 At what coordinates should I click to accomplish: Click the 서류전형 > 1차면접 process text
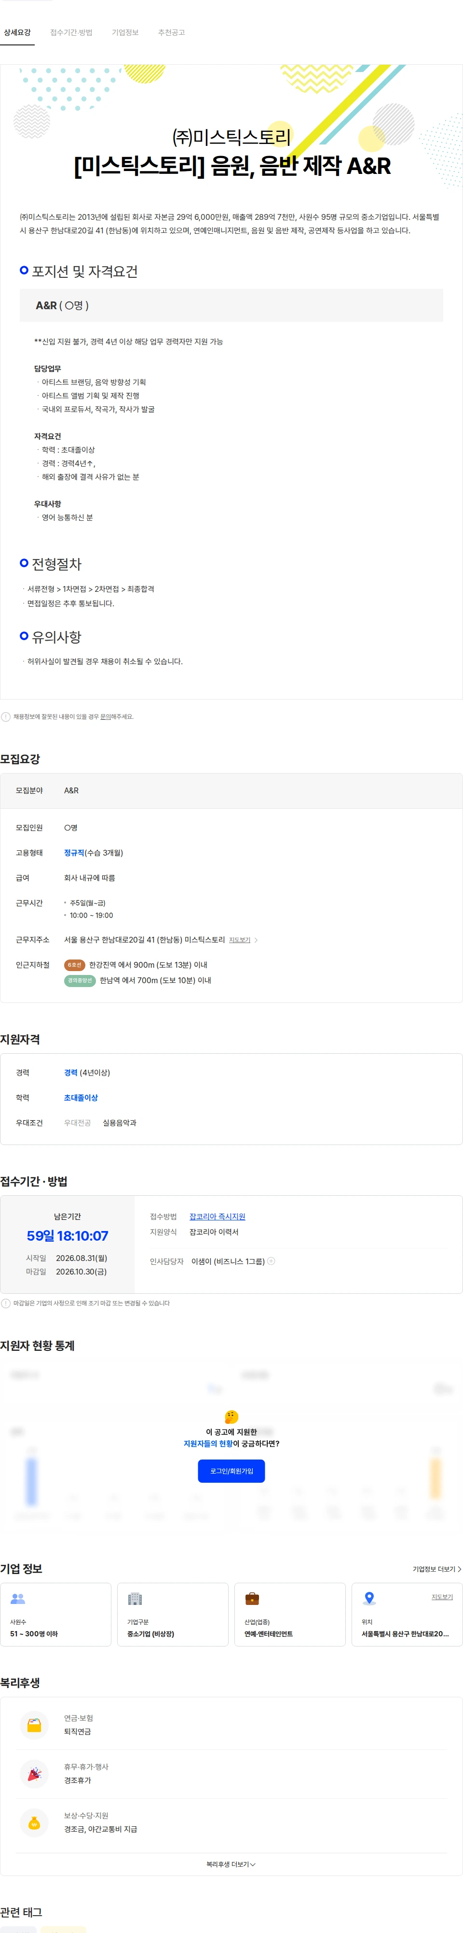91,589
